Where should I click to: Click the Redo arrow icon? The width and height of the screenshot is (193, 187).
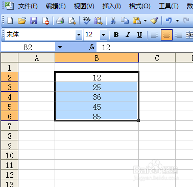(x=186, y=20)
